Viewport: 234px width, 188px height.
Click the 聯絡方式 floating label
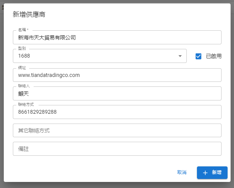point(26,104)
